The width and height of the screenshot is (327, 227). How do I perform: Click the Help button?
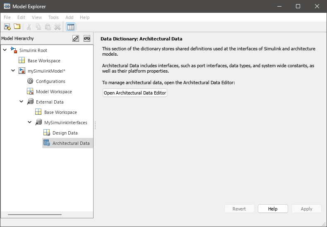pyautogui.click(x=273, y=209)
